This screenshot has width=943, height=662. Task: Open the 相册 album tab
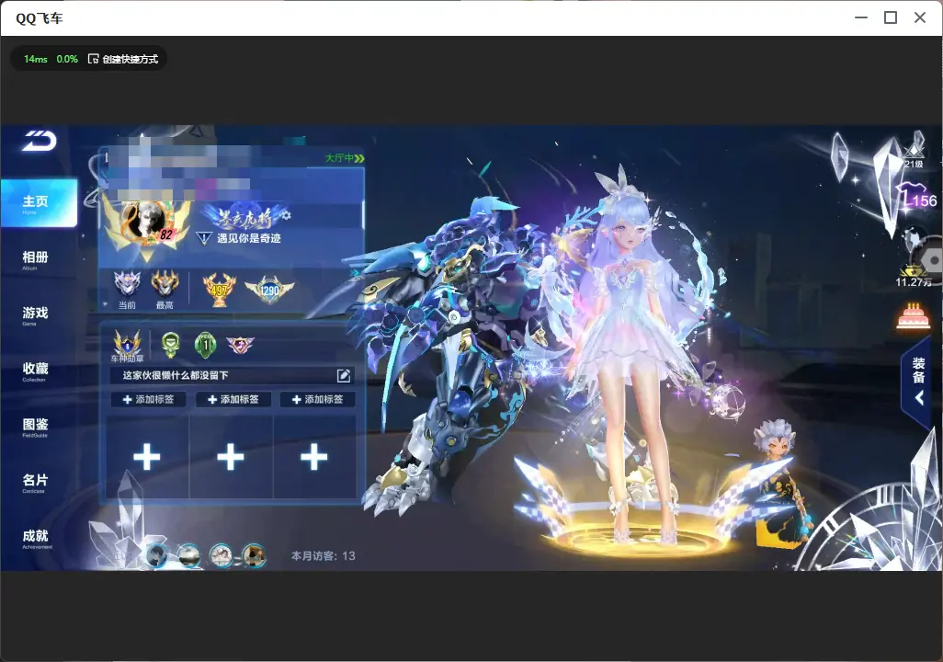(36, 259)
